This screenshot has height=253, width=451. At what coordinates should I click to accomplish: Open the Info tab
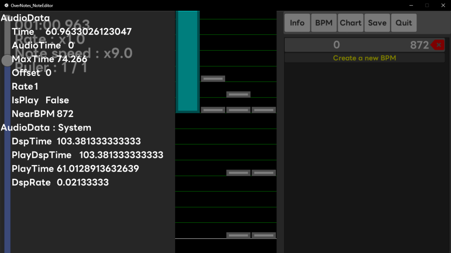[297, 23]
